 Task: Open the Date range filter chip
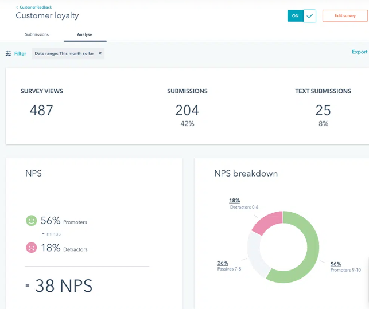pyautogui.click(x=64, y=53)
